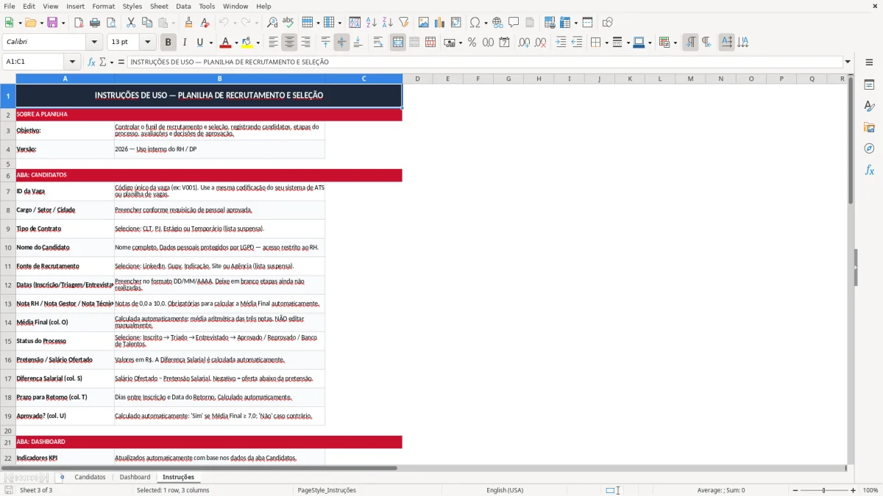This screenshot has height=496, width=883.
Task: Switch to the Candidatos sheet tab
Action: (x=90, y=477)
